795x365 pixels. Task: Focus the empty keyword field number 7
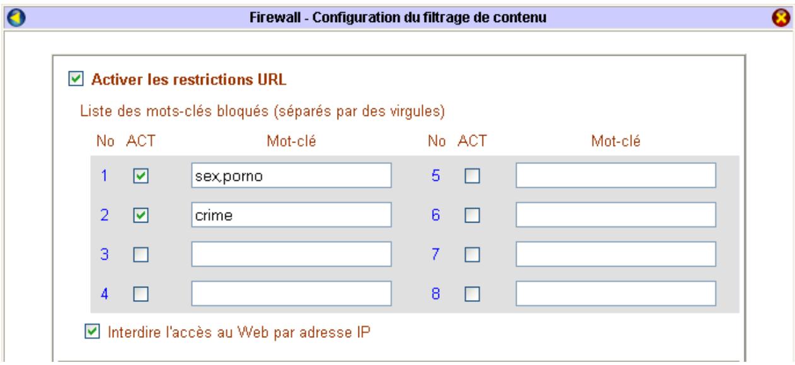click(x=615, y=254)
